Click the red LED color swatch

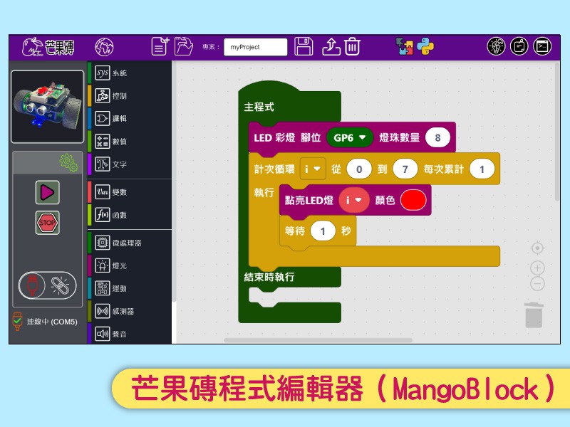[x=413, y=201]
